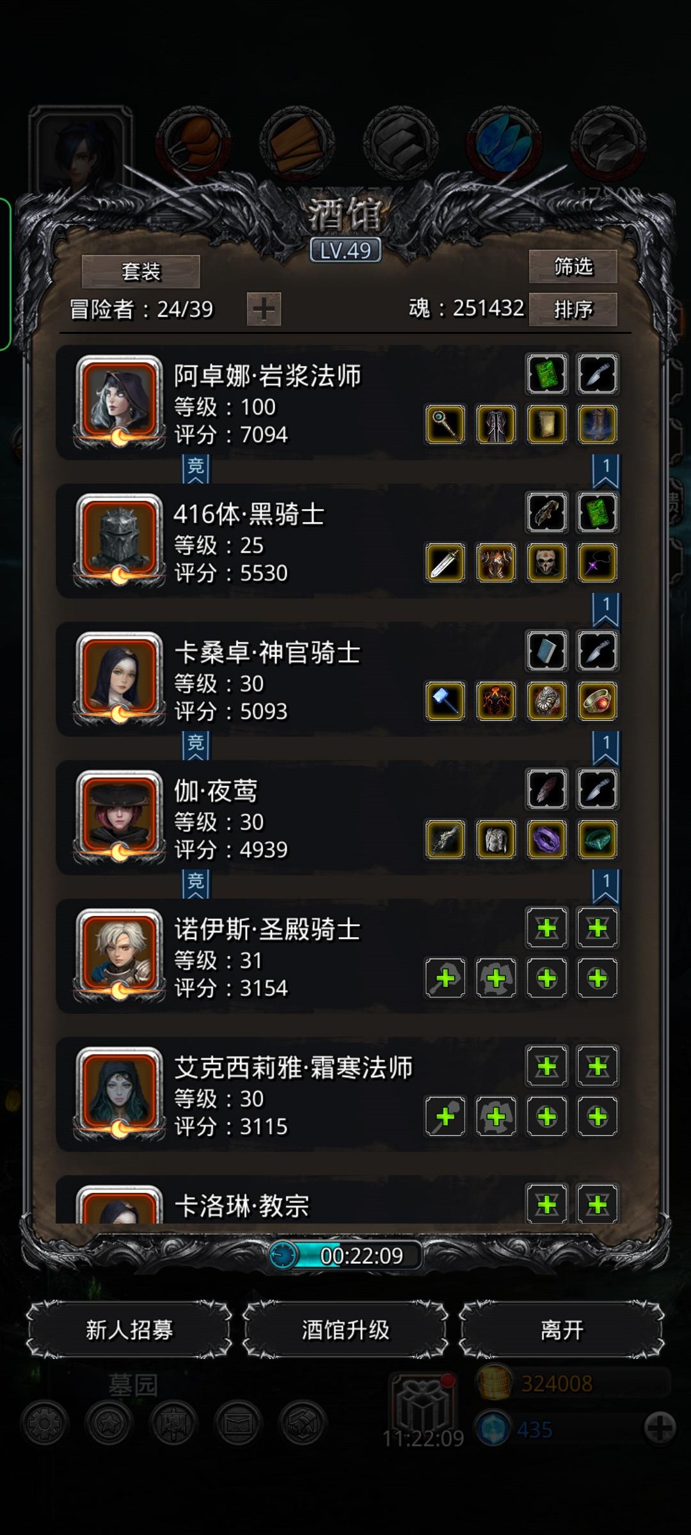Select 伽·夜莺's portrait thumbnail

(119, 817)
